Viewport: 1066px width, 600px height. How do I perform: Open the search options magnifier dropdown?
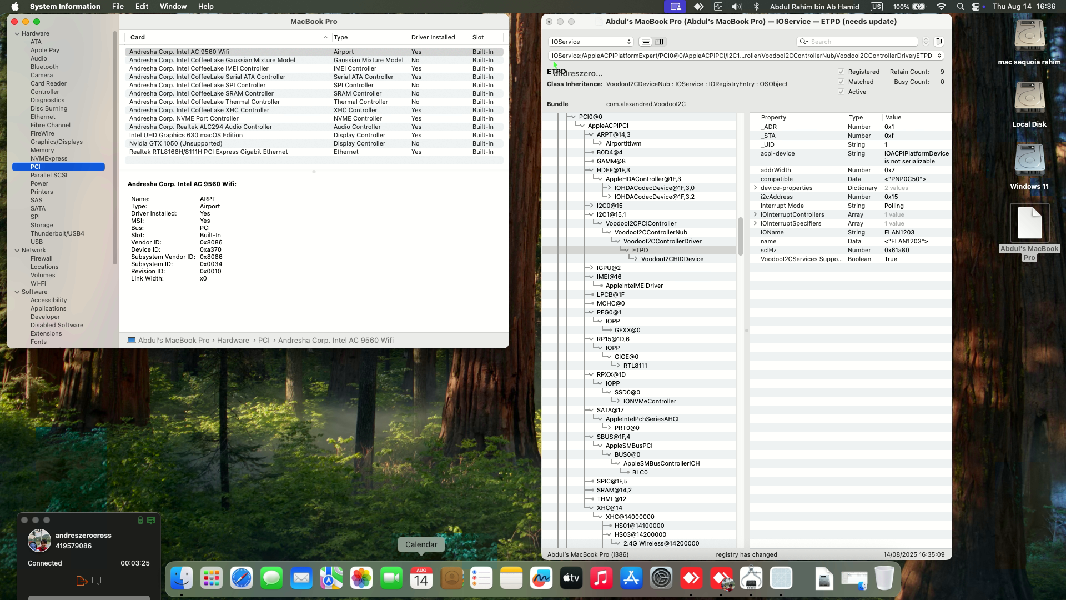803,42
